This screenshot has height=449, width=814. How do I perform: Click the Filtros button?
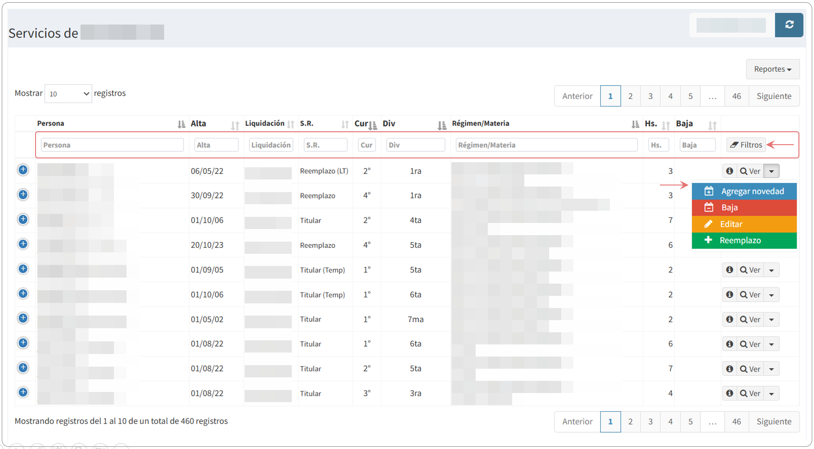pyautogui.click(x=746, y=145)
